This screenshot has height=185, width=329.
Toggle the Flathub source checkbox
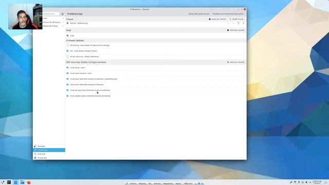click(x=67, y=23)
